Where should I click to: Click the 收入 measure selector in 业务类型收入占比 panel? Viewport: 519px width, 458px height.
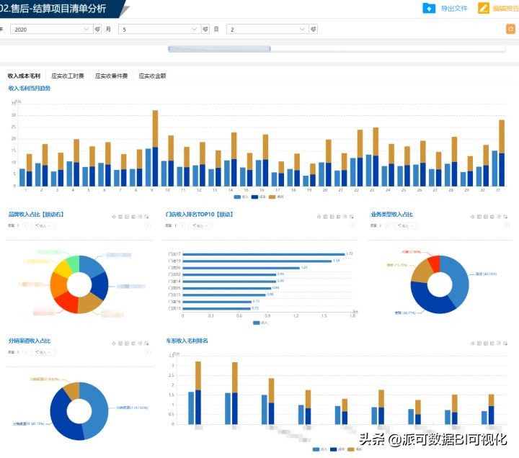coord(405,226)
